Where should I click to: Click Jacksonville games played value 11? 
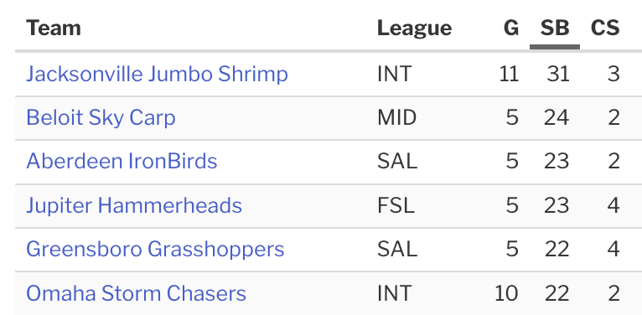(x=509, y=74)
